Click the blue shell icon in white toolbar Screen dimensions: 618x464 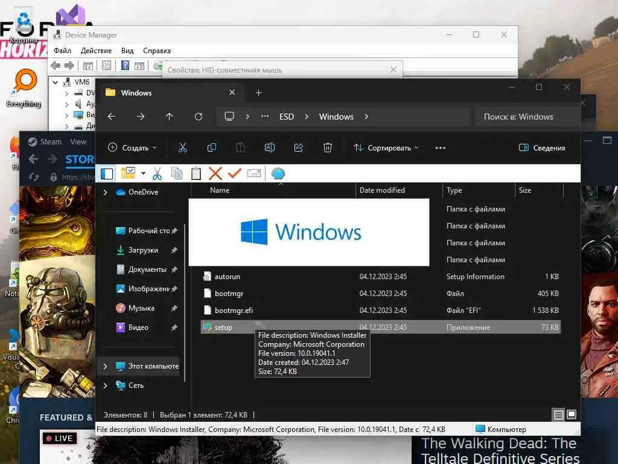pyautogui.click(x=278, y=173)
